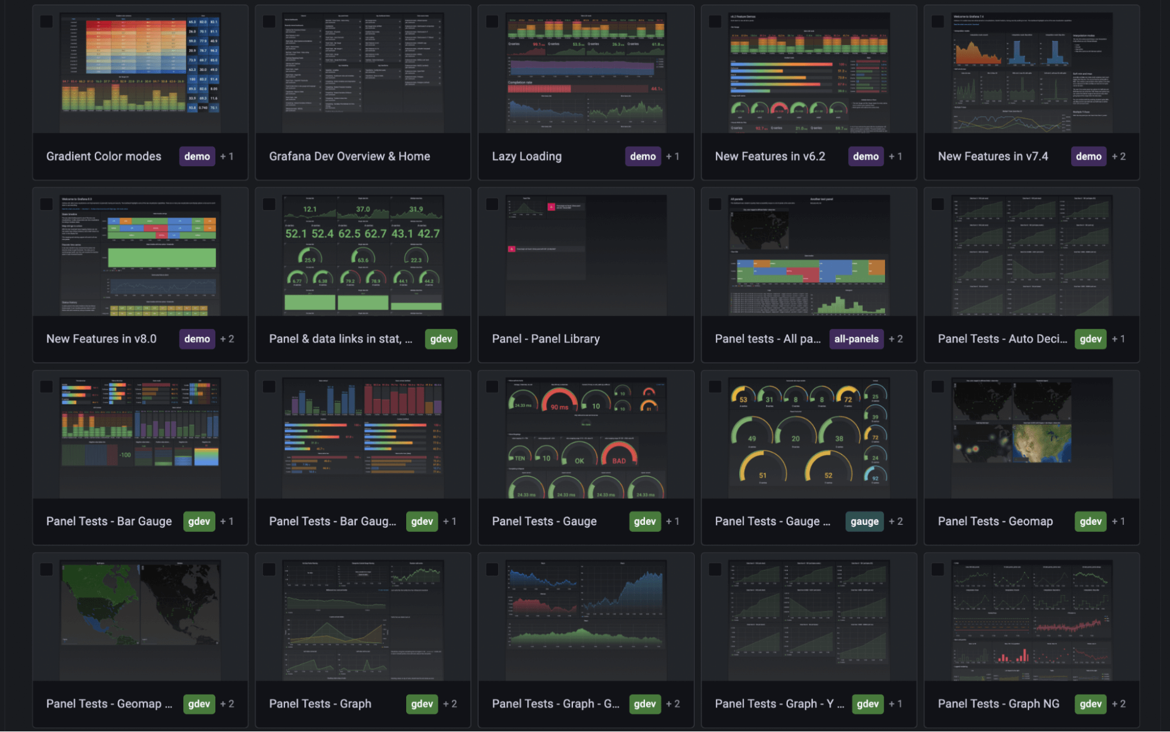Open the Panel Tests - Auto Decimals dashboard
1170x732 pixels.
click(1002, 339)
